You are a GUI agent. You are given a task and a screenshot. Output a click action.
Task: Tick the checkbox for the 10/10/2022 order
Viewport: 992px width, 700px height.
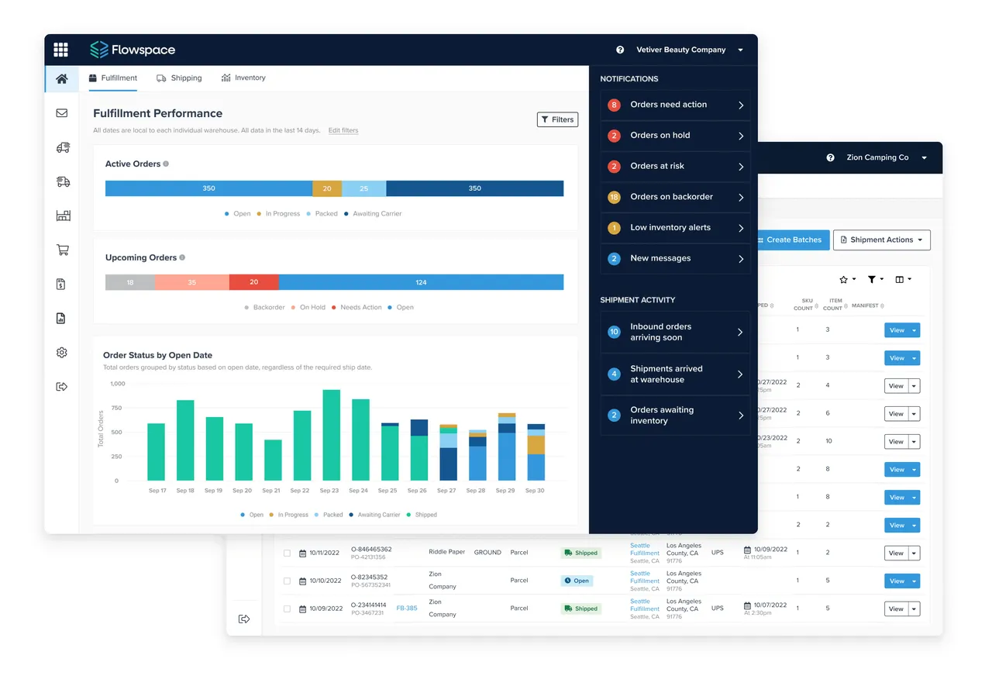(x=287, y=581)
